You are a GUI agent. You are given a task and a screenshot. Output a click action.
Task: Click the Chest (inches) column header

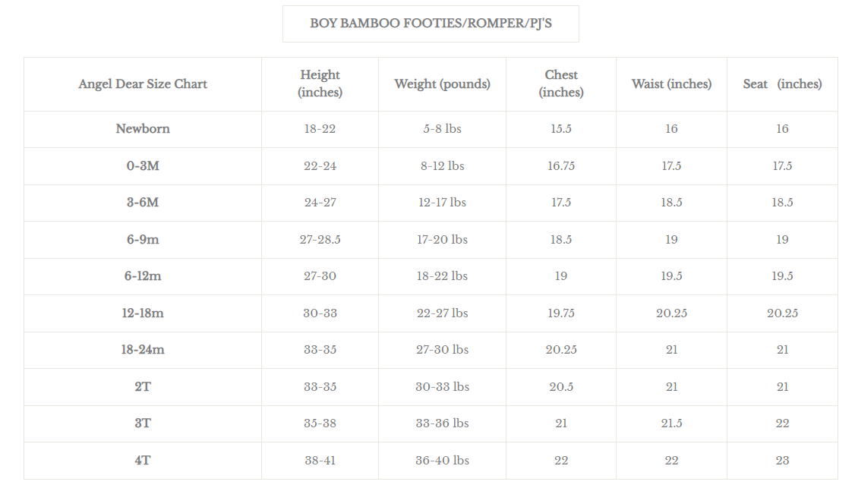561,84
